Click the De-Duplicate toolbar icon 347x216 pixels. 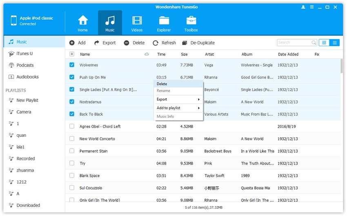point(185,43)
